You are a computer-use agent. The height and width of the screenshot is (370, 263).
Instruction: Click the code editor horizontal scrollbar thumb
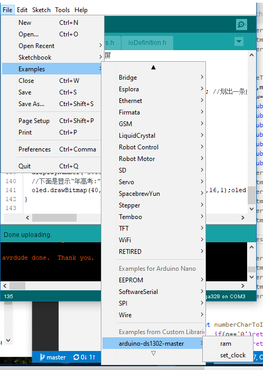[54, 217]
